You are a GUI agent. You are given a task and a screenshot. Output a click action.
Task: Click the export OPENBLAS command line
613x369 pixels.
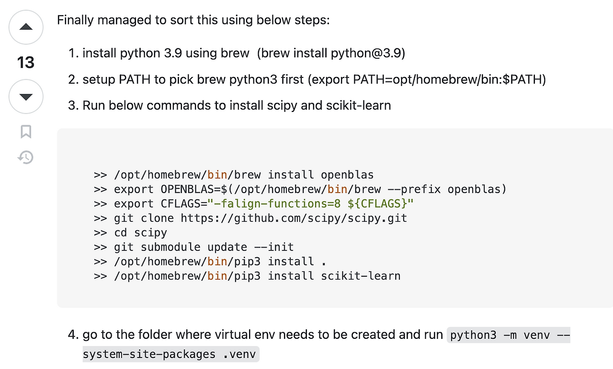click(310, 189)
